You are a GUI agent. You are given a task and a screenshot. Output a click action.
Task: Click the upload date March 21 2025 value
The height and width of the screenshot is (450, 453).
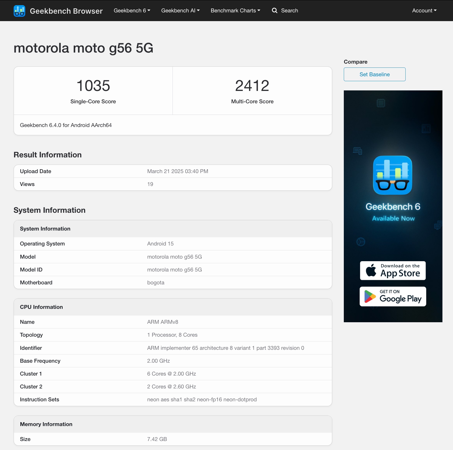coord(178,171)
